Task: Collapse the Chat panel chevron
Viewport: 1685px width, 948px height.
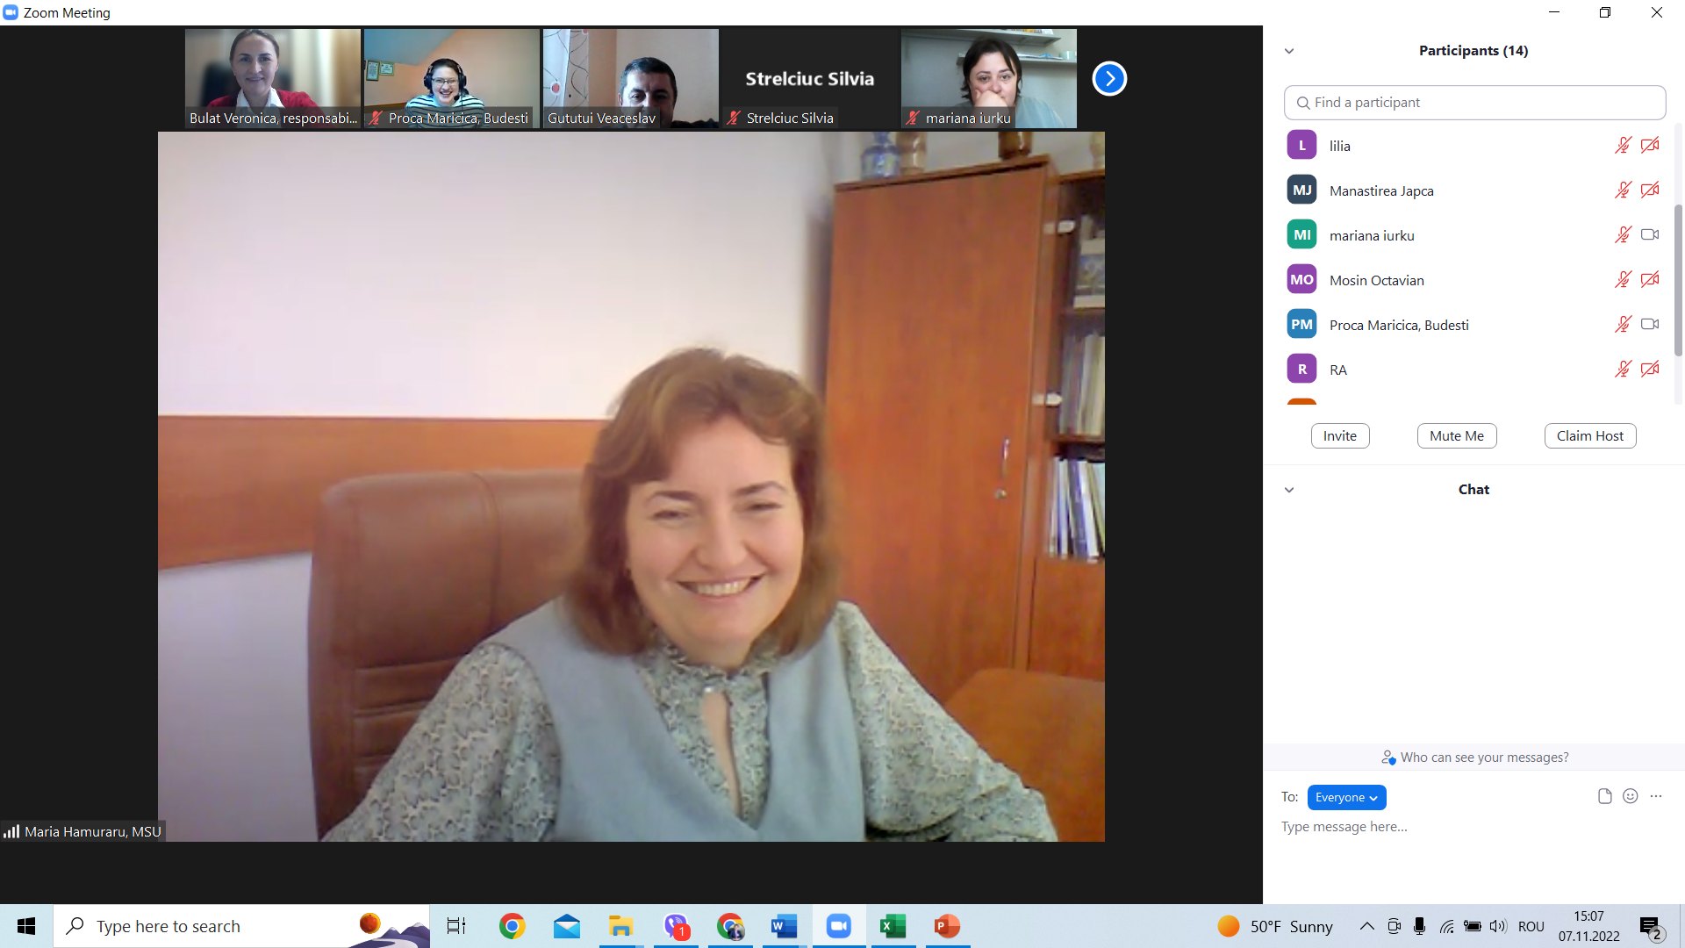Action: tap(1289, 490)
